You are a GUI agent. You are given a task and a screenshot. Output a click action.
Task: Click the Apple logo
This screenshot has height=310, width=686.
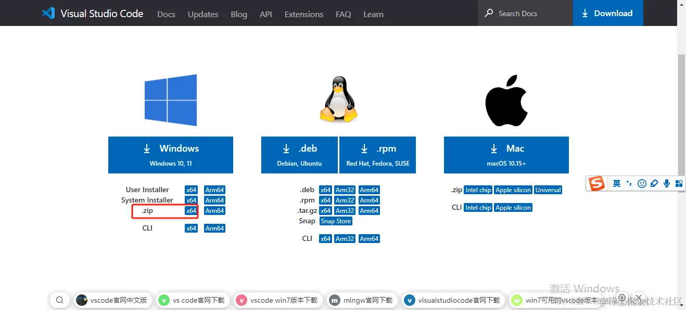[x=506, y=100]
